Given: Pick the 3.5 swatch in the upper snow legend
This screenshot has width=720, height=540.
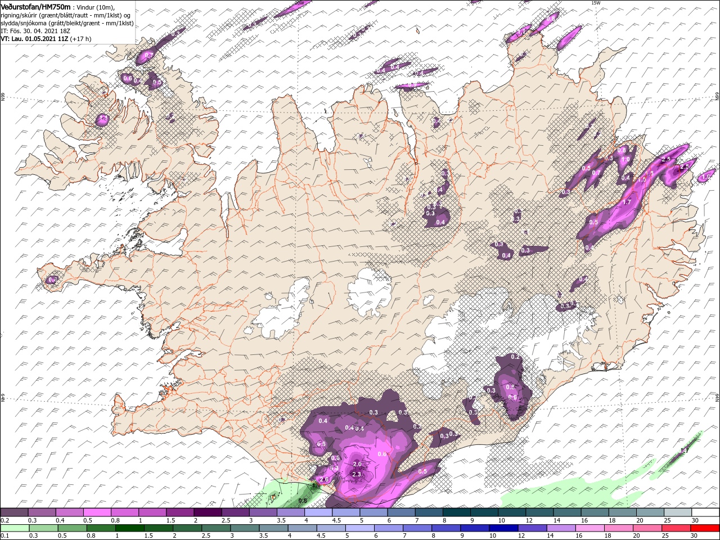Looking at the screenshot, I should pos(290,512).
